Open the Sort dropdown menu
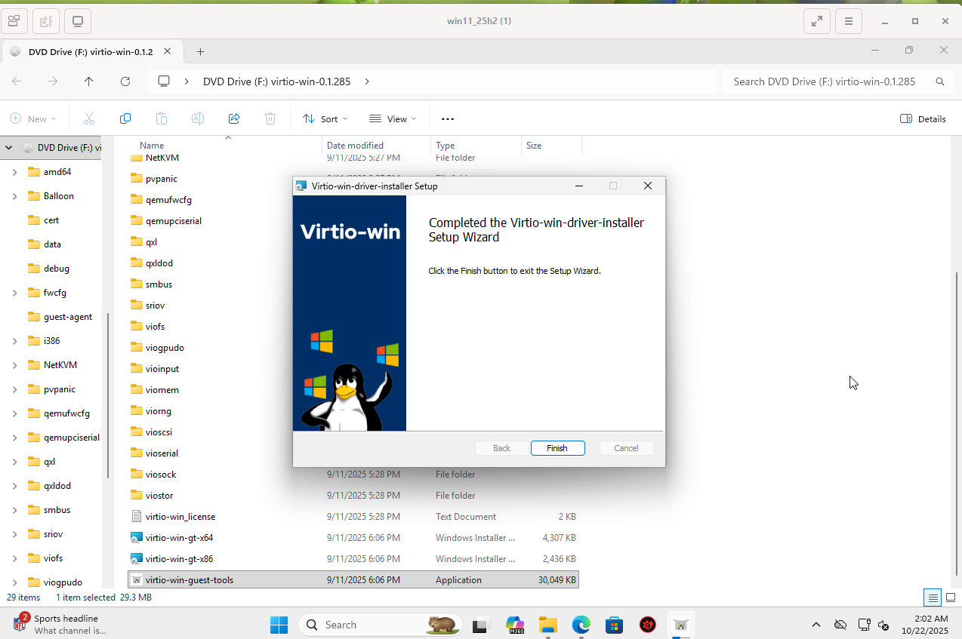This screenshot has height=639, width=962. click(x=325, y=118)
